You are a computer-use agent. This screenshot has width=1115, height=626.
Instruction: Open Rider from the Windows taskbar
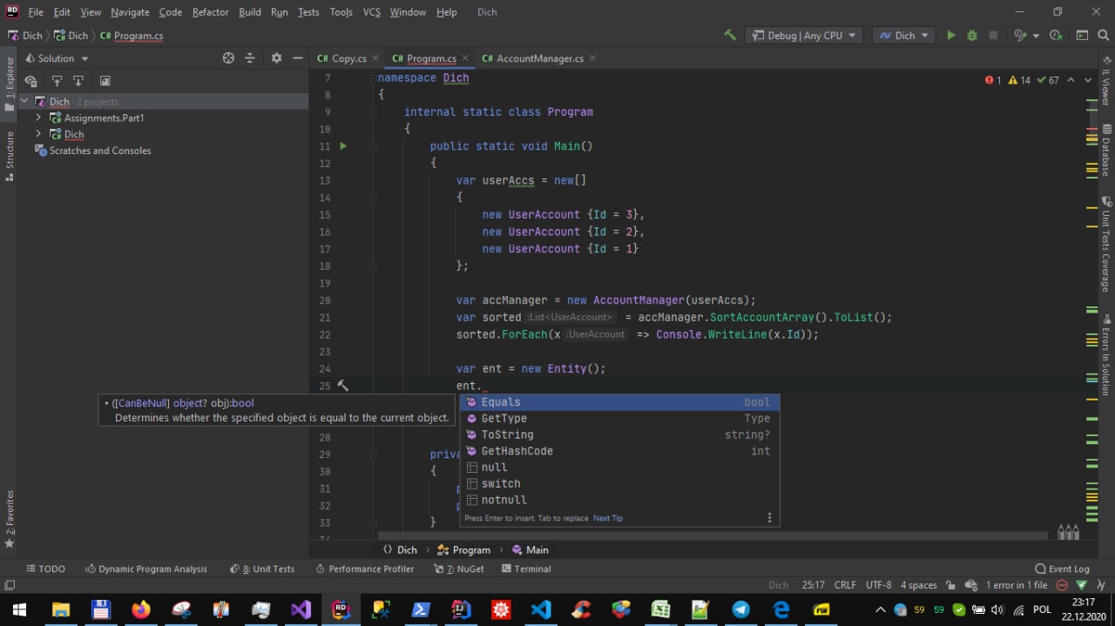[340, 609]
